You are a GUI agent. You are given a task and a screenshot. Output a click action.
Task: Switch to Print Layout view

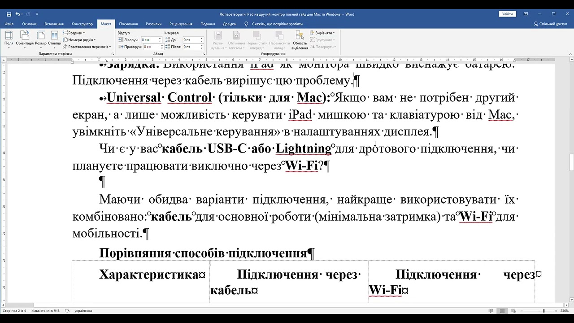[x=503, y=310]
